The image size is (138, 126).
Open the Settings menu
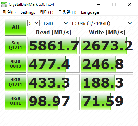28,12
